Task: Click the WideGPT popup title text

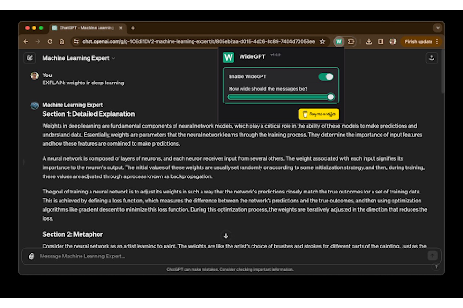Action: (x=252, y=57)
